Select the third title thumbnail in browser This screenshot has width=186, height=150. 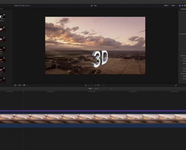point(2,39)
